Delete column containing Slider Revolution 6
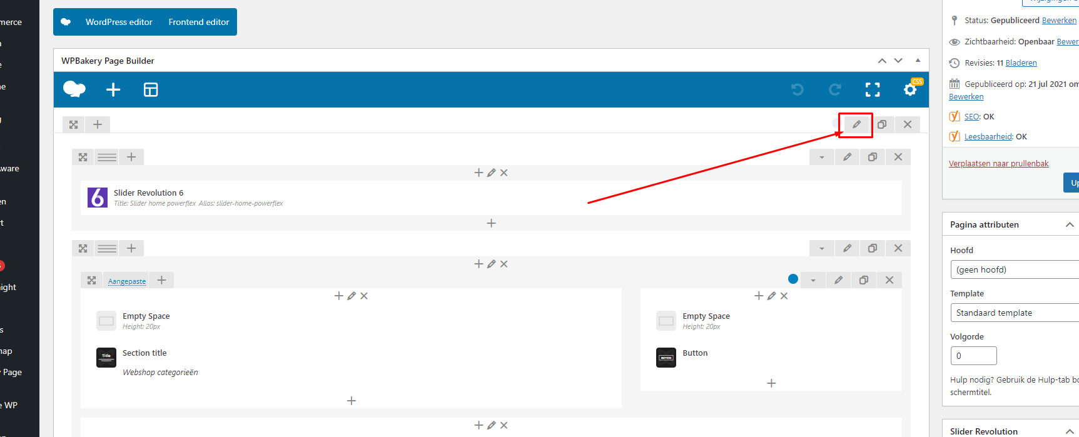1079x437 pixels. click(504, 173)
